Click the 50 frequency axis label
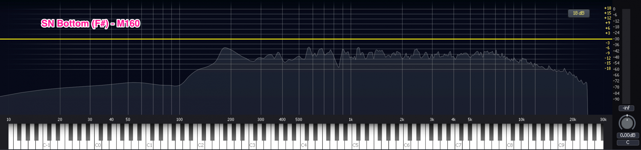 128,119
